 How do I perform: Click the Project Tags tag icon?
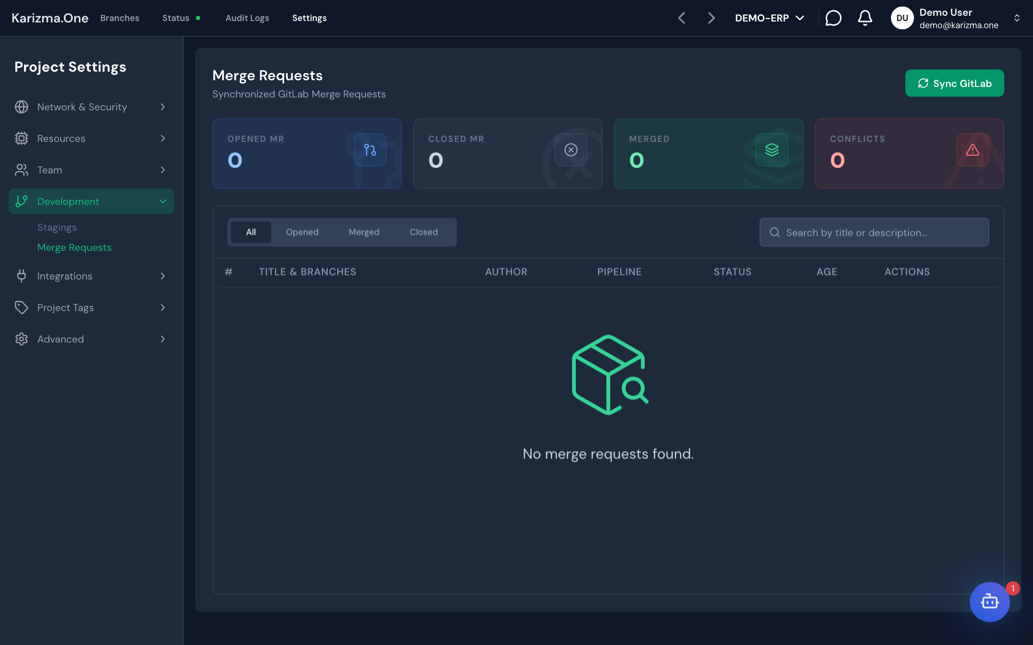tap(22, 307)
